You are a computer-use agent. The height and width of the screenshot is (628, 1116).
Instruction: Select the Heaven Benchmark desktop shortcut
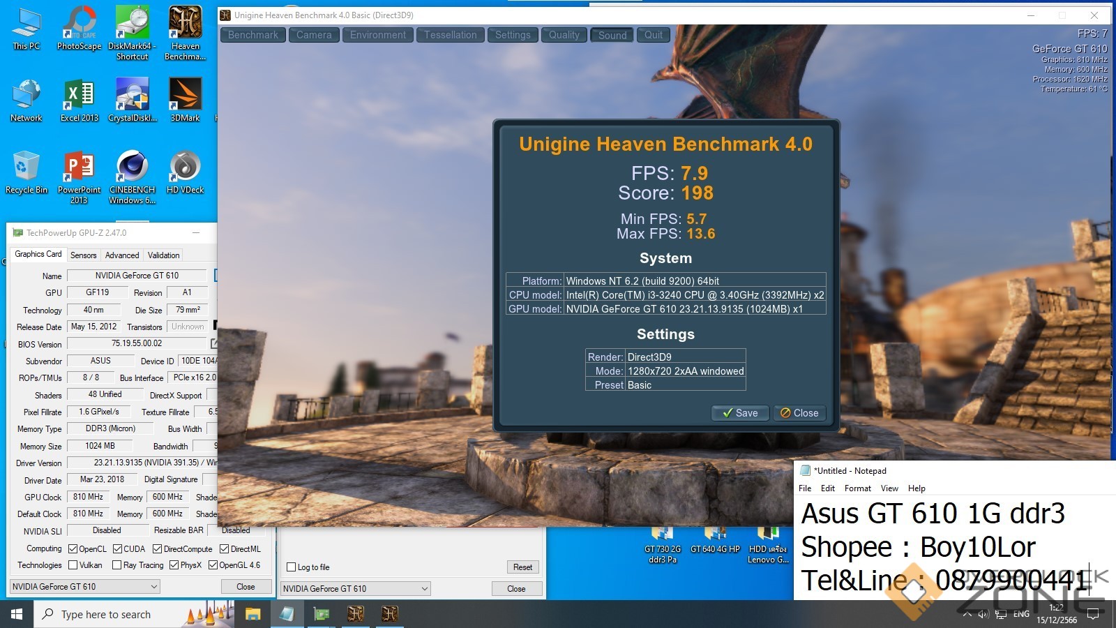click(x=185, y=33)
